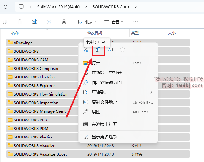Expand chevron after SOLIDWORKS Corp

pyautogui.click(x=136, y=7)
